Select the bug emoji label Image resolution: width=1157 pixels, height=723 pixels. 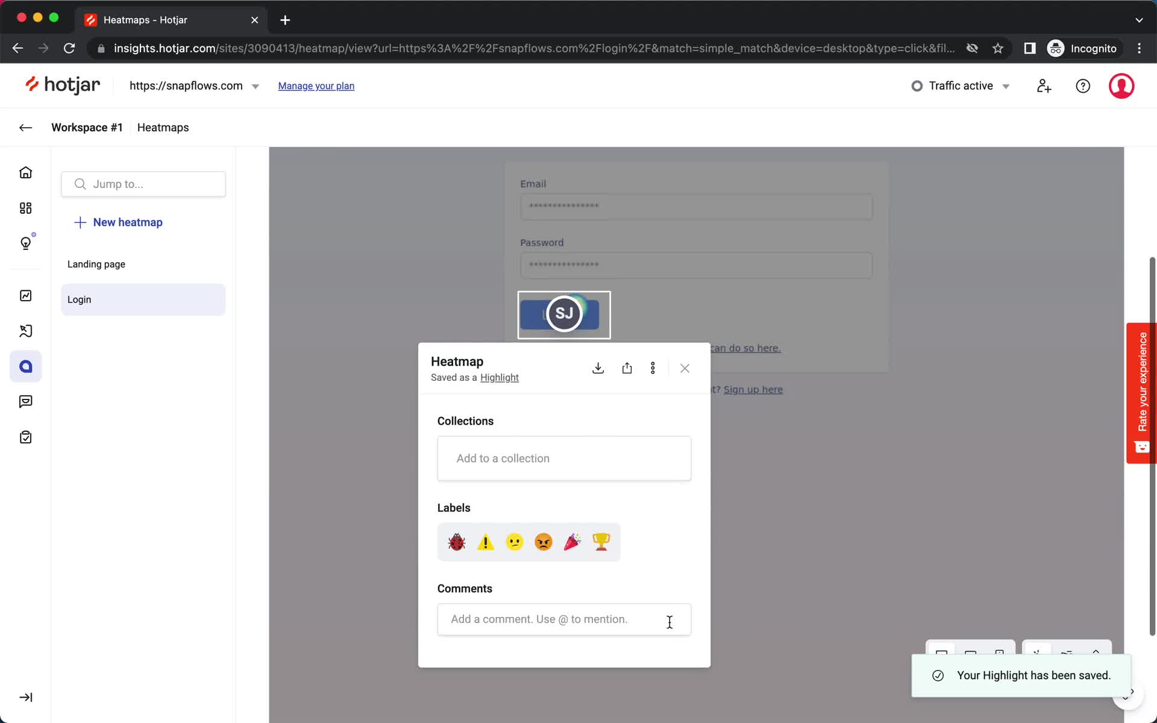(456, 542)
